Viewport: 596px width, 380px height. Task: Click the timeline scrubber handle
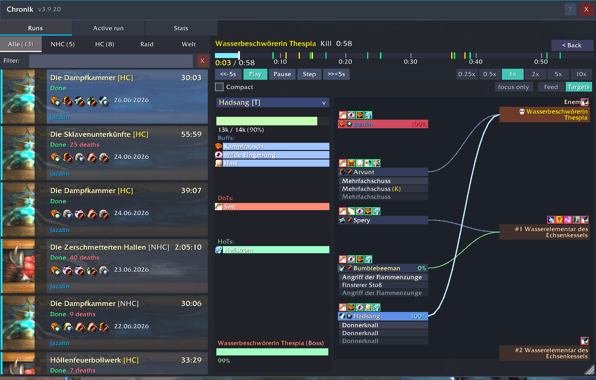239,55
